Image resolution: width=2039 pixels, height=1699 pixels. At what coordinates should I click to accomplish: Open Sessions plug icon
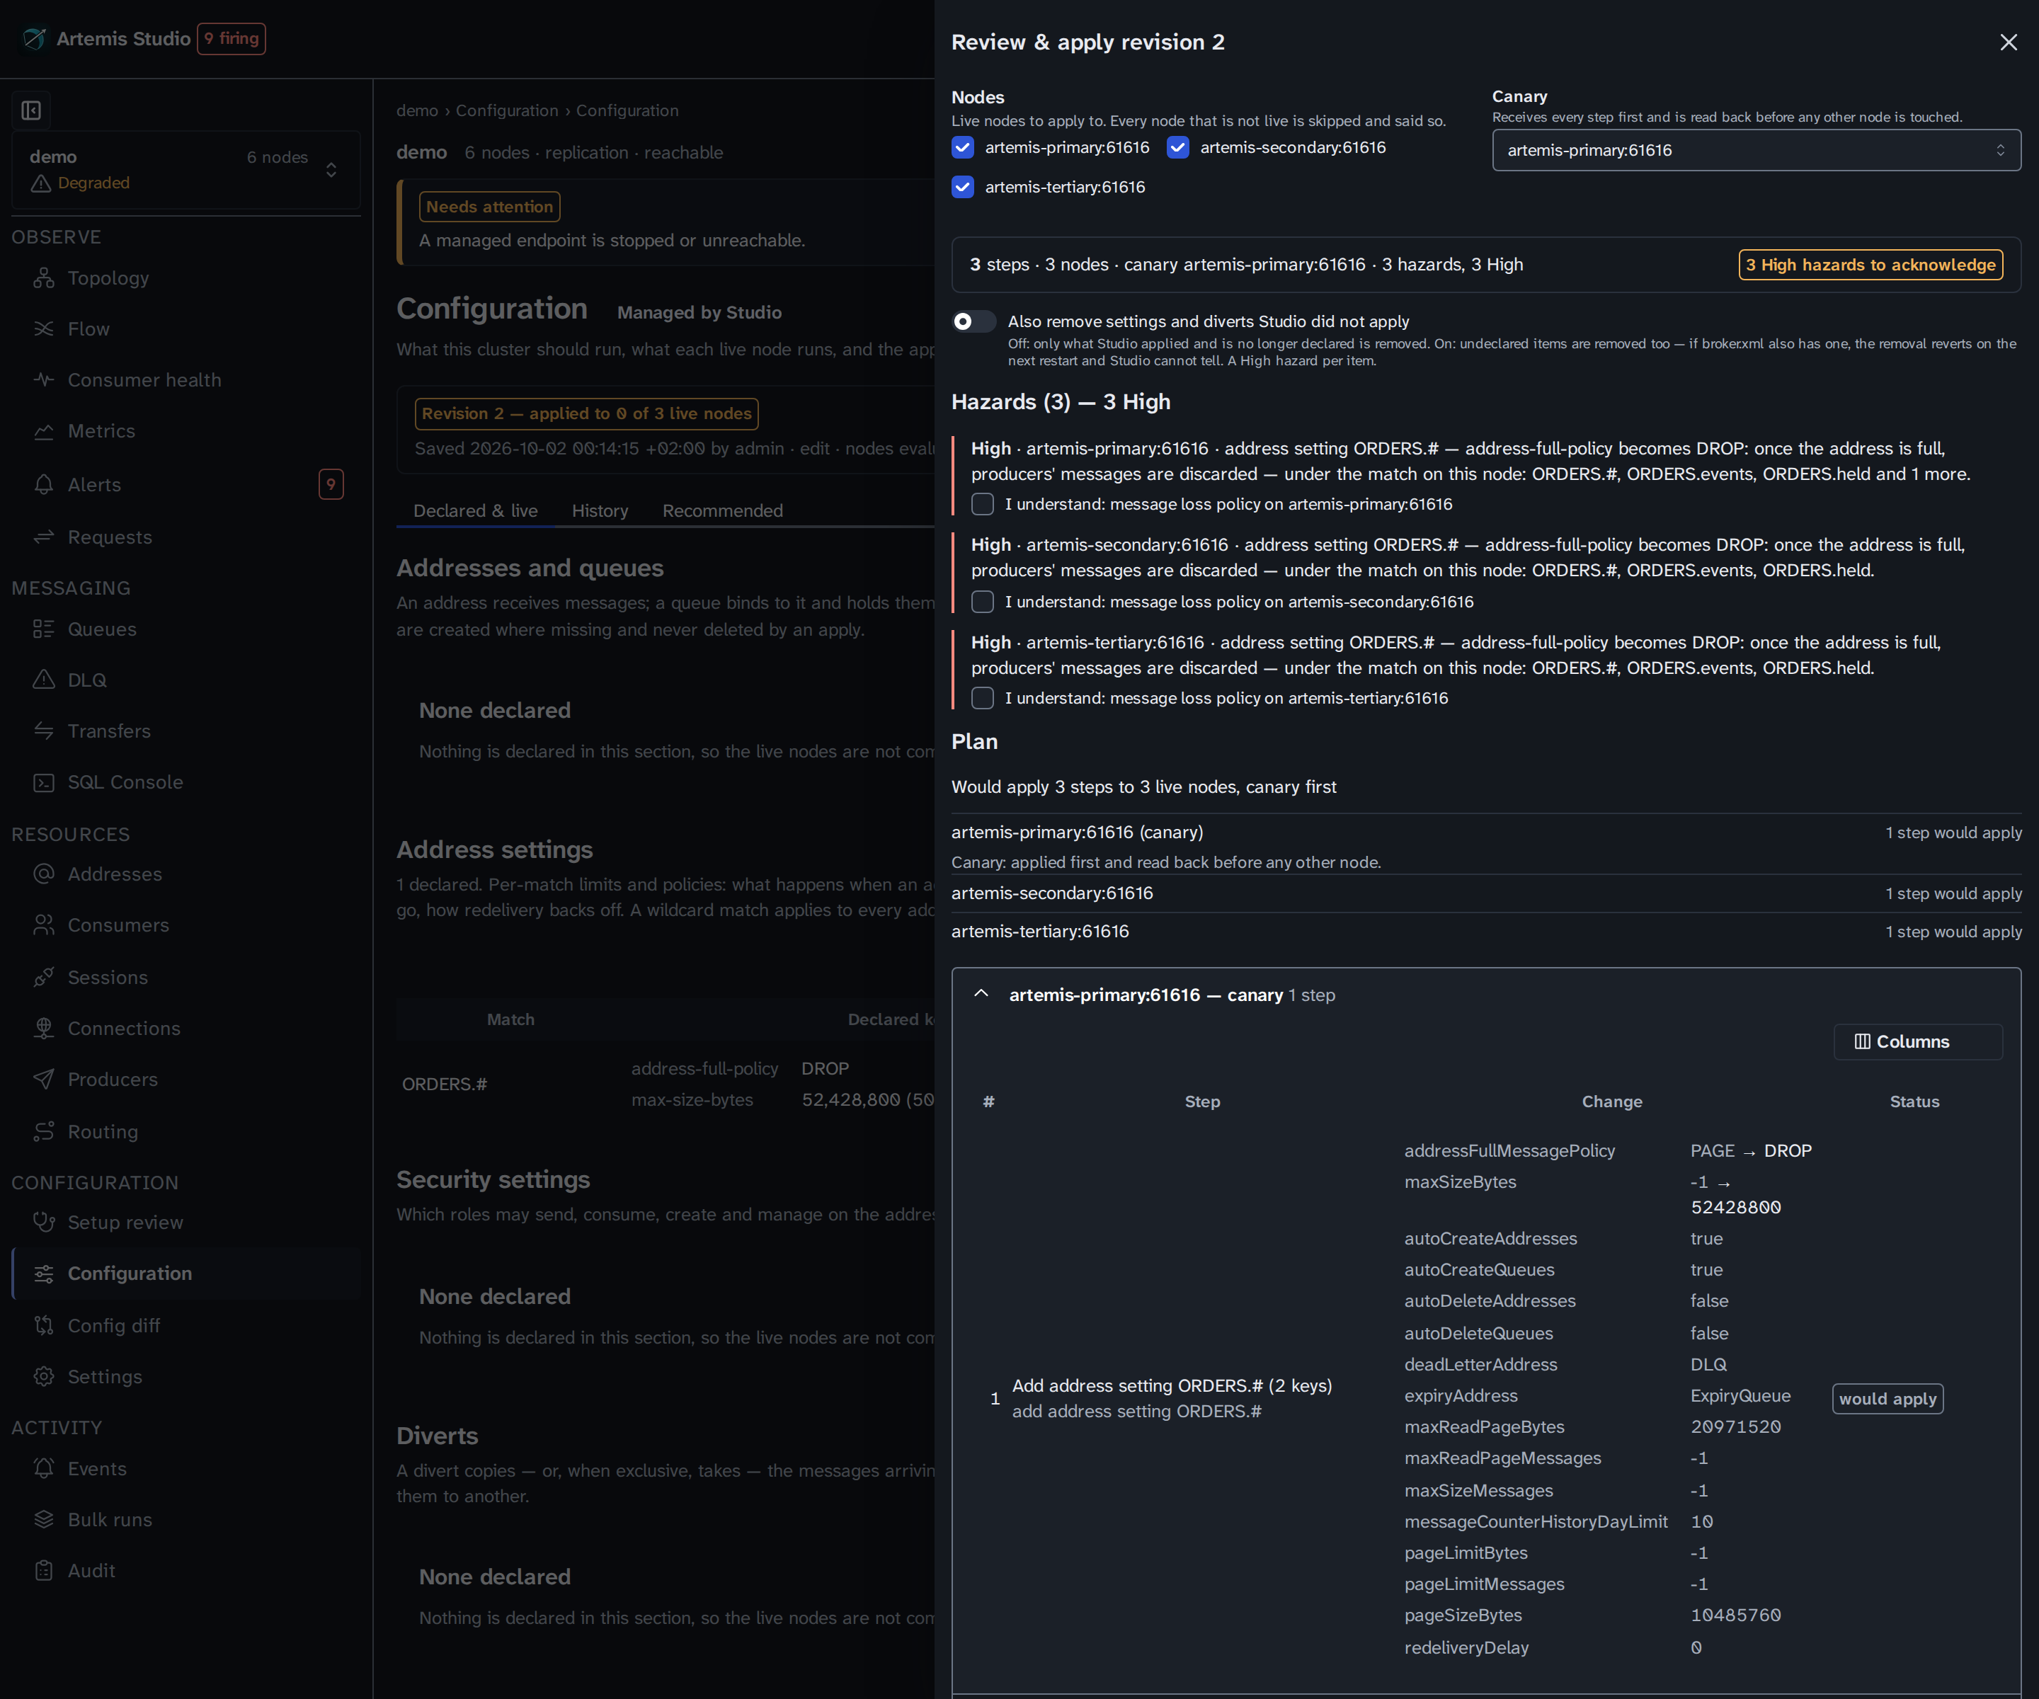point(44,978)
